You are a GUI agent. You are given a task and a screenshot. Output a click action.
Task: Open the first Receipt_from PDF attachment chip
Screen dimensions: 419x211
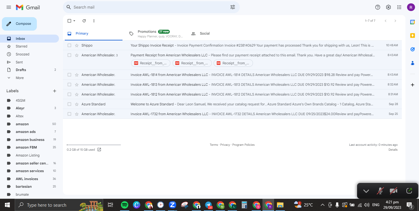coord(151,63)
